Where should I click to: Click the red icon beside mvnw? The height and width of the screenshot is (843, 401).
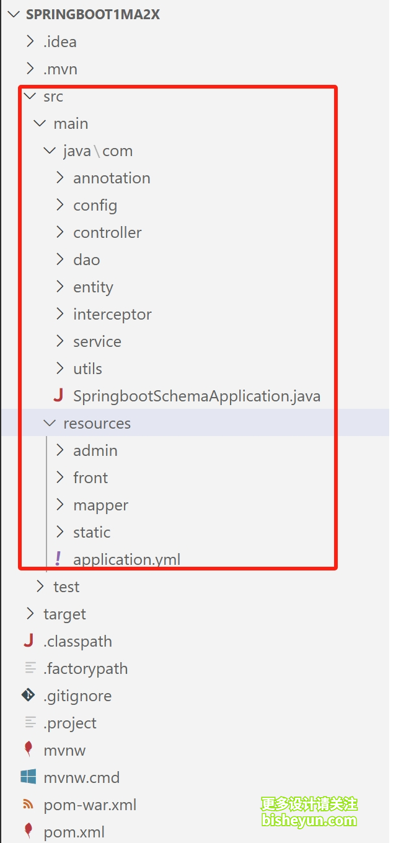coord(29,749)
